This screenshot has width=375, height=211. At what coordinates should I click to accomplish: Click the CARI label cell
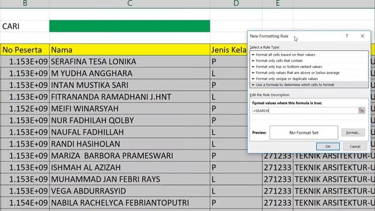click(25, 26)
